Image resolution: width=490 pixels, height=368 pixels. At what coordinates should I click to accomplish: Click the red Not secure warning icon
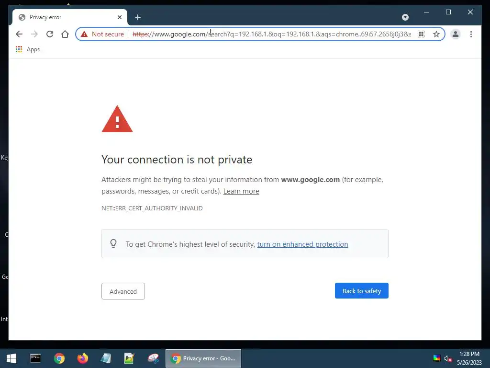[84, 34]
